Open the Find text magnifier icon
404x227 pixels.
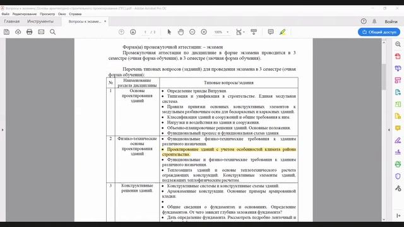[52, 32]
